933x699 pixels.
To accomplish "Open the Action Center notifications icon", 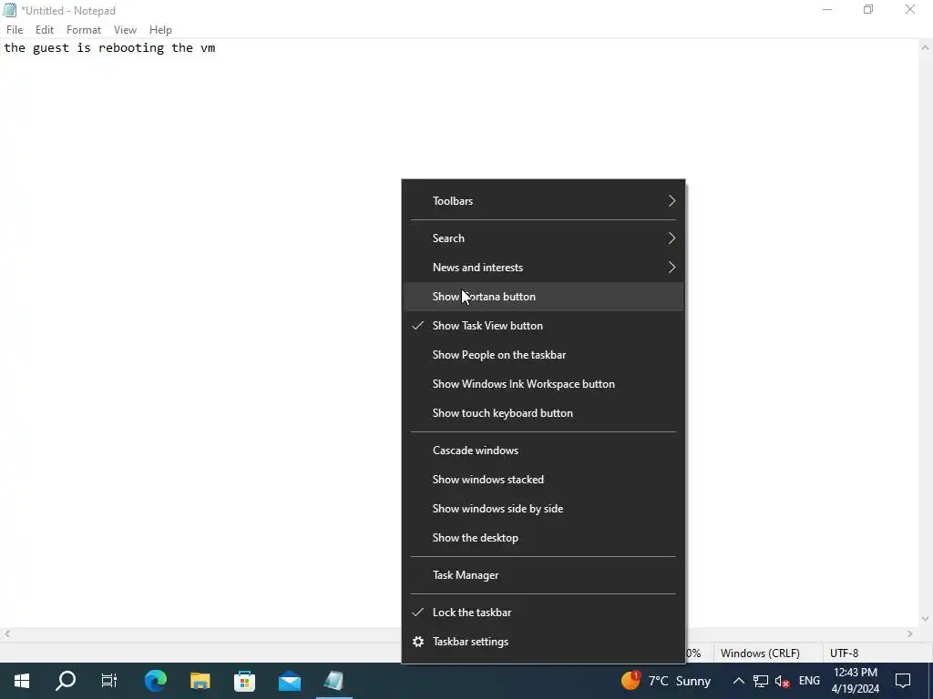I will [x=903, y=681].
